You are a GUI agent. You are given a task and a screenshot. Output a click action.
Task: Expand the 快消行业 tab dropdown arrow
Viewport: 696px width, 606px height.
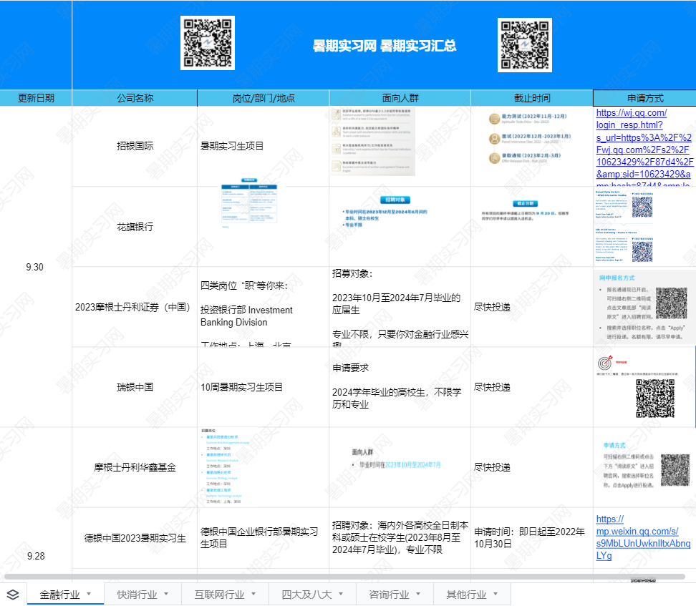166,594
